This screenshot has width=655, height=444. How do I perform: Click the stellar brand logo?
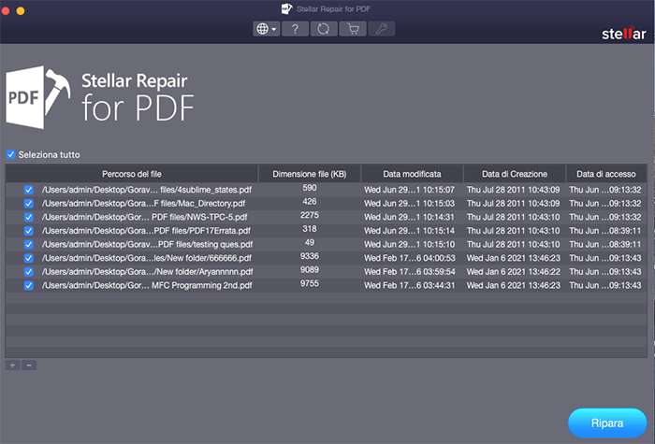pos(624,34)
